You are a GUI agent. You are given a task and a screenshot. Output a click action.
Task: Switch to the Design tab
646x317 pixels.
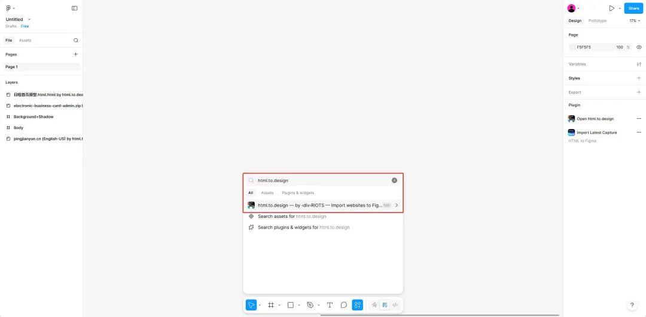point(575,20)
